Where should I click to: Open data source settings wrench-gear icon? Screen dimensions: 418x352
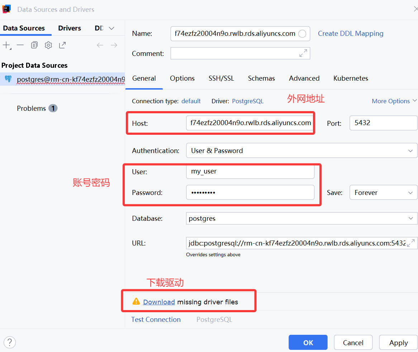click(x=48, y=45)
